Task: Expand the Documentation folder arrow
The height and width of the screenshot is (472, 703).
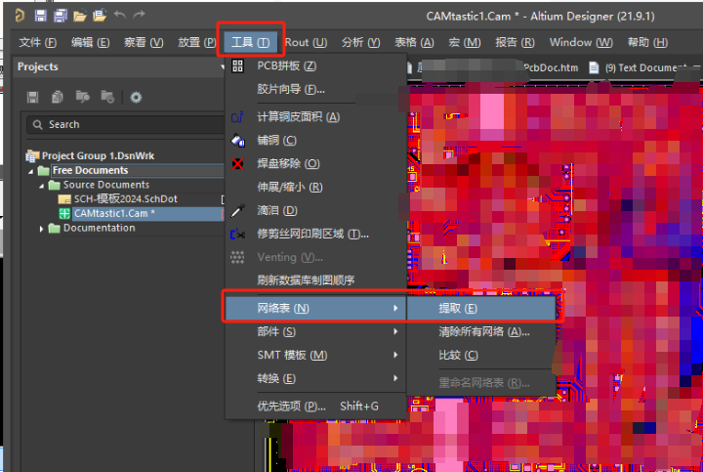Action: (42, 229)
